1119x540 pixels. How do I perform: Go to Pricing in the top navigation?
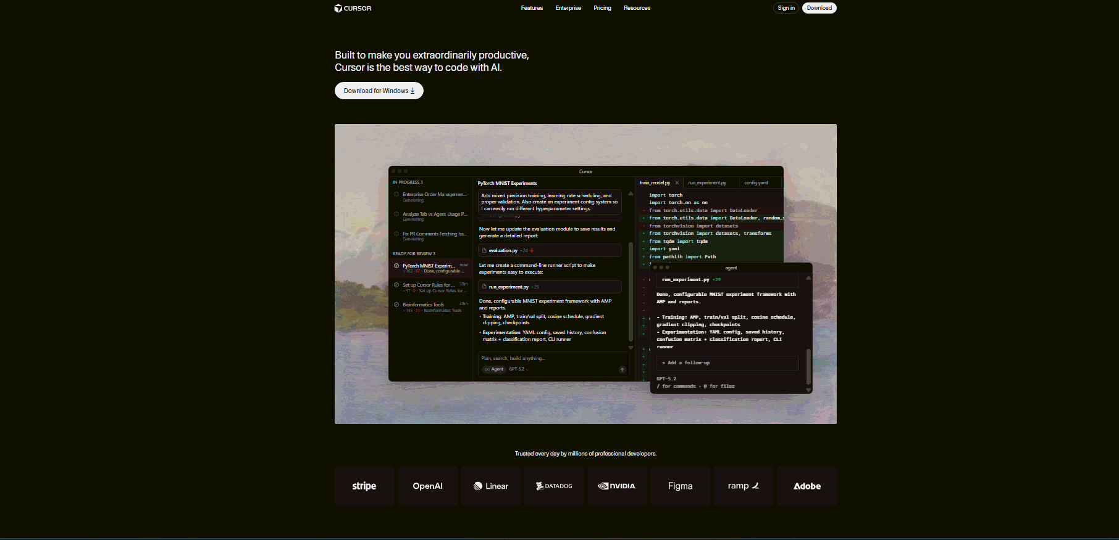click(602, 8)
